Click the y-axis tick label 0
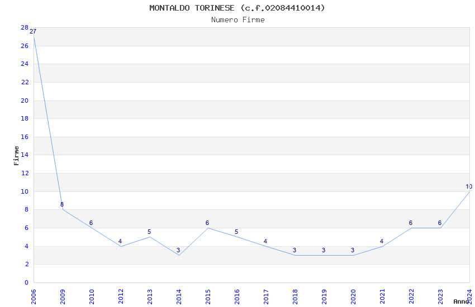 coord(27,283)
